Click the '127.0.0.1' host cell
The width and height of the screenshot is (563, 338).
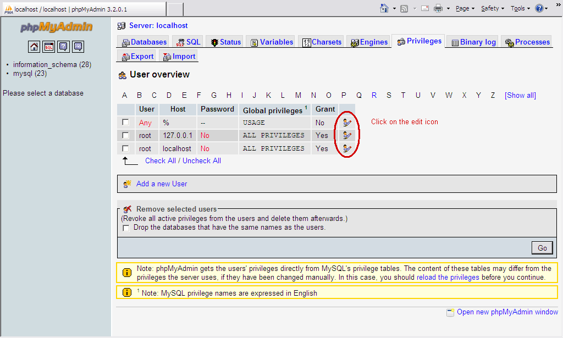tap(178, 135)
